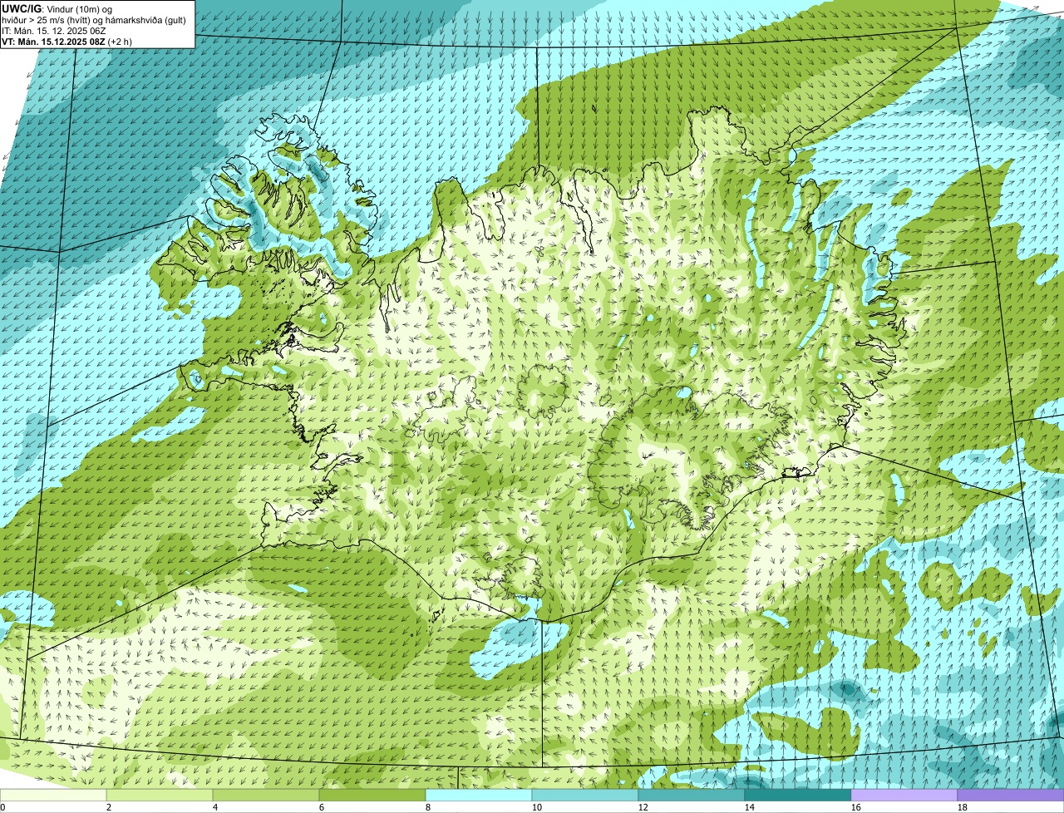Click the legend scale label '14'
This screenshot has height=813, width=1064.
pos(750,807)
